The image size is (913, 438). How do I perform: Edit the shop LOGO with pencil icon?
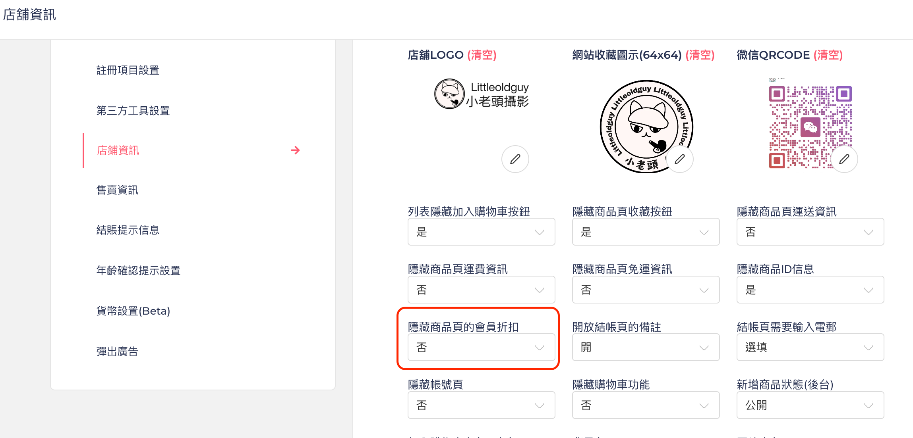pos(515,159)
